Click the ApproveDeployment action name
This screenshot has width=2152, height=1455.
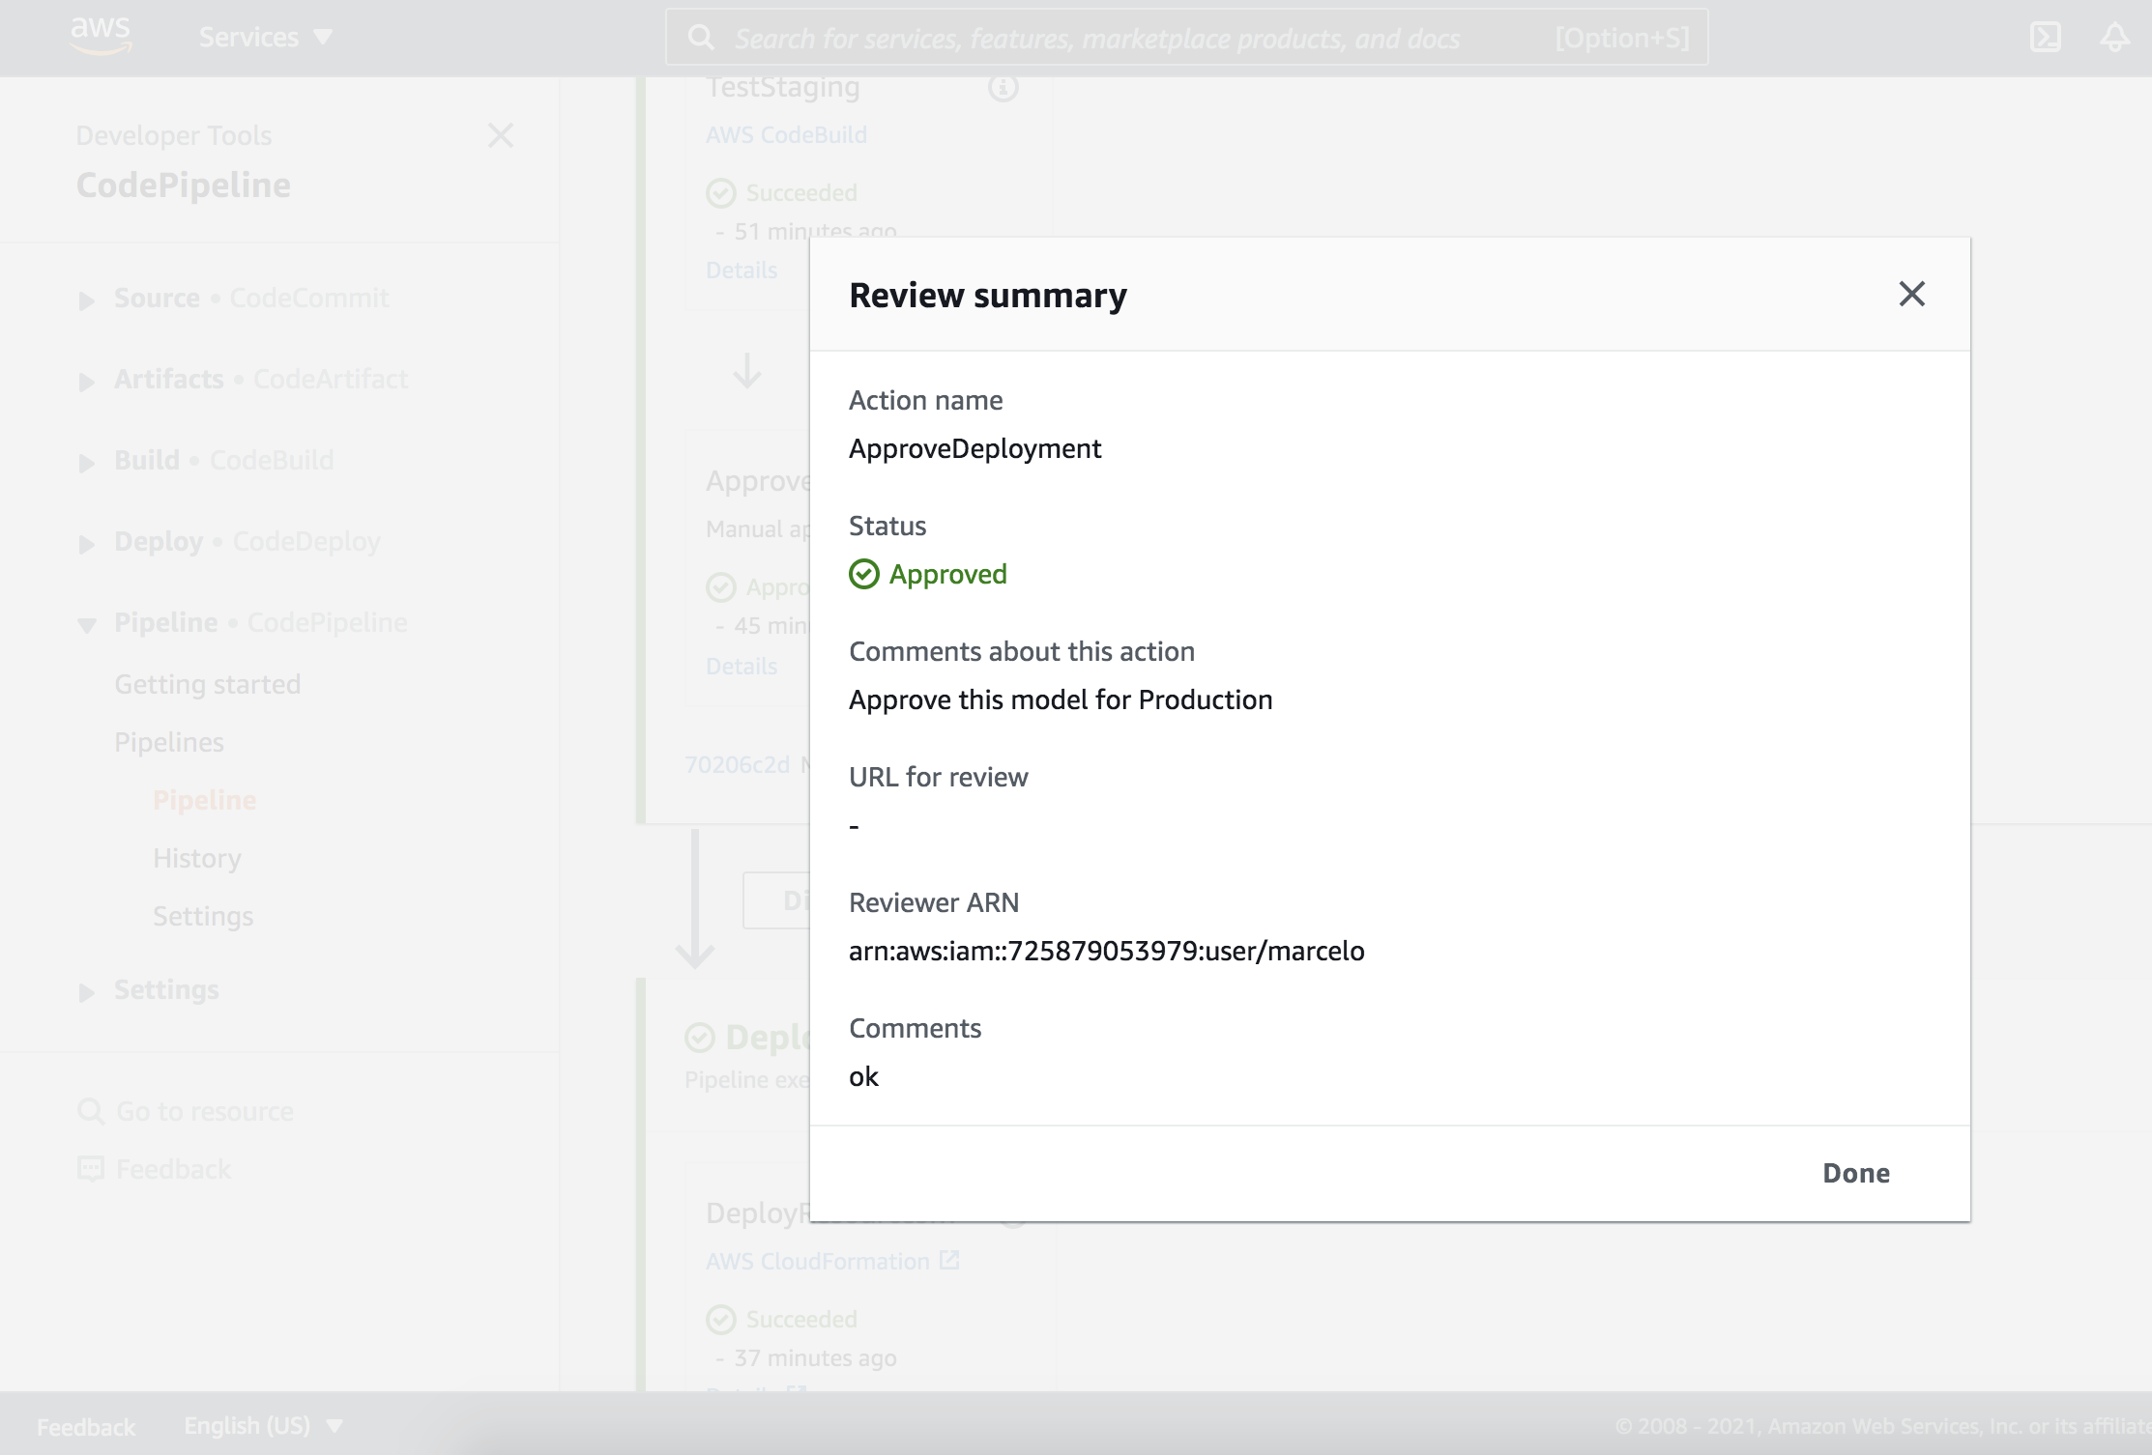(x=975, y=448)
